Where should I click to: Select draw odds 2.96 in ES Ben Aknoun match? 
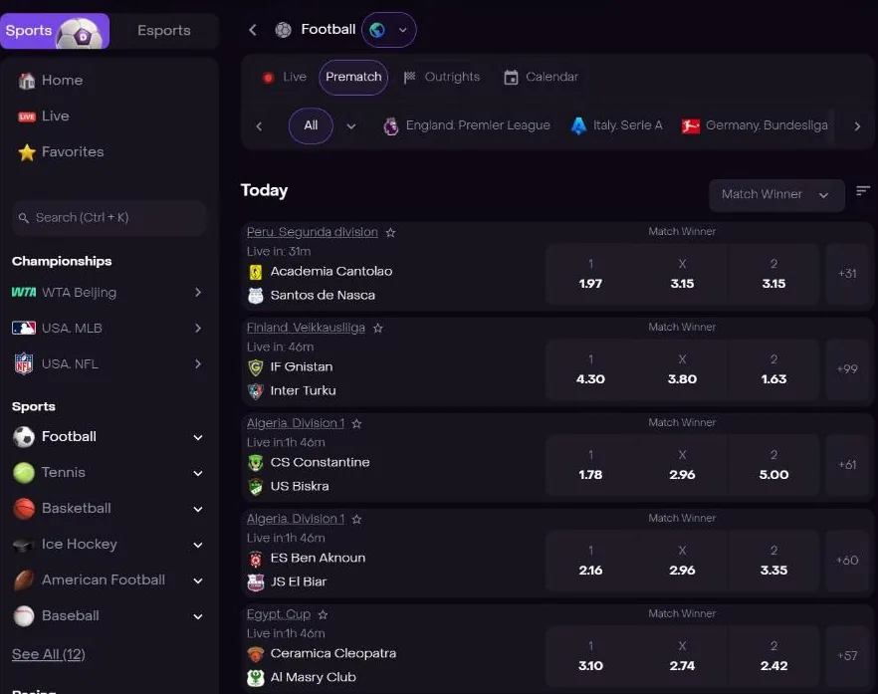[x=682, y=561]
